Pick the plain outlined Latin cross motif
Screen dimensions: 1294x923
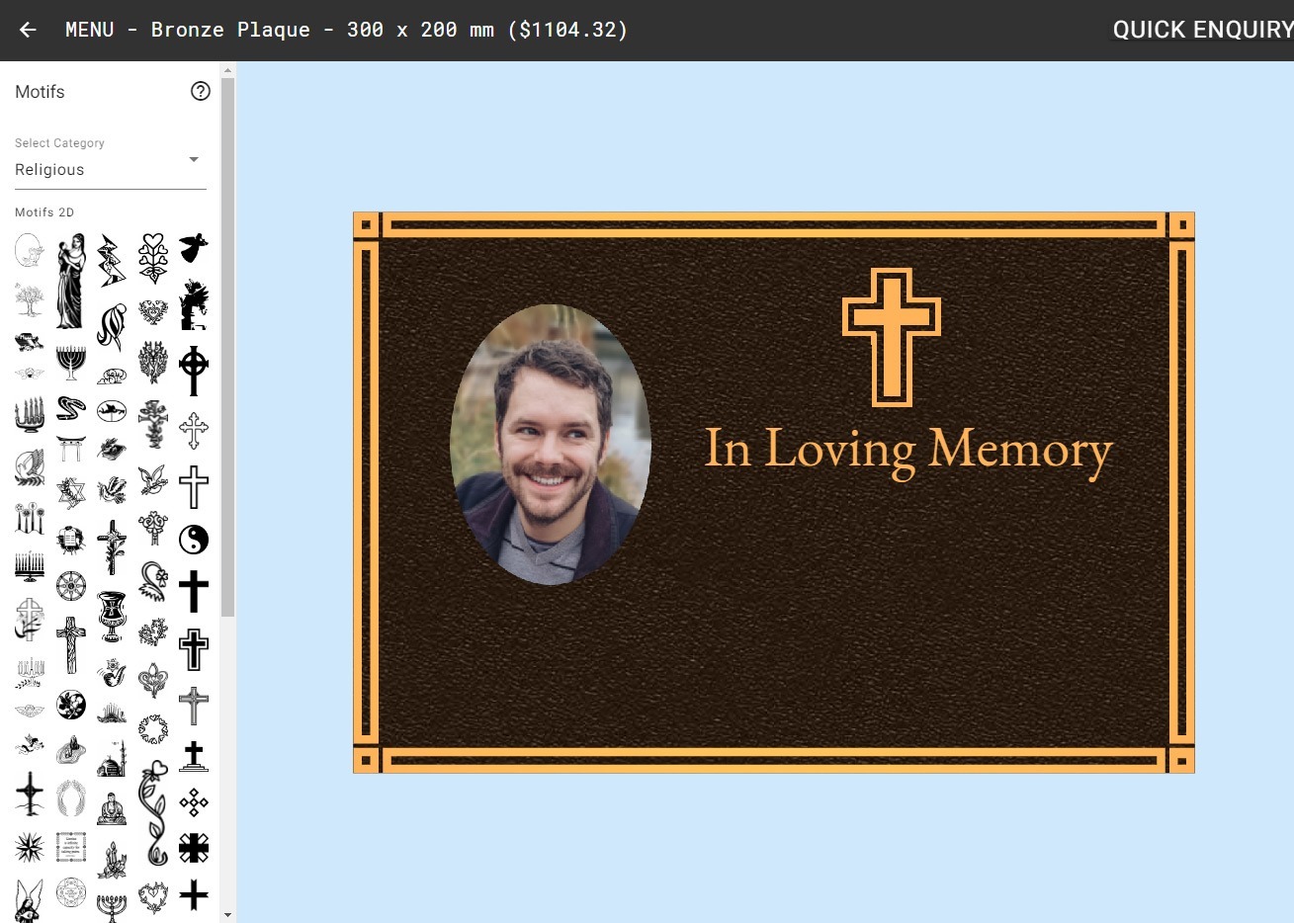[x=194, y=487]
